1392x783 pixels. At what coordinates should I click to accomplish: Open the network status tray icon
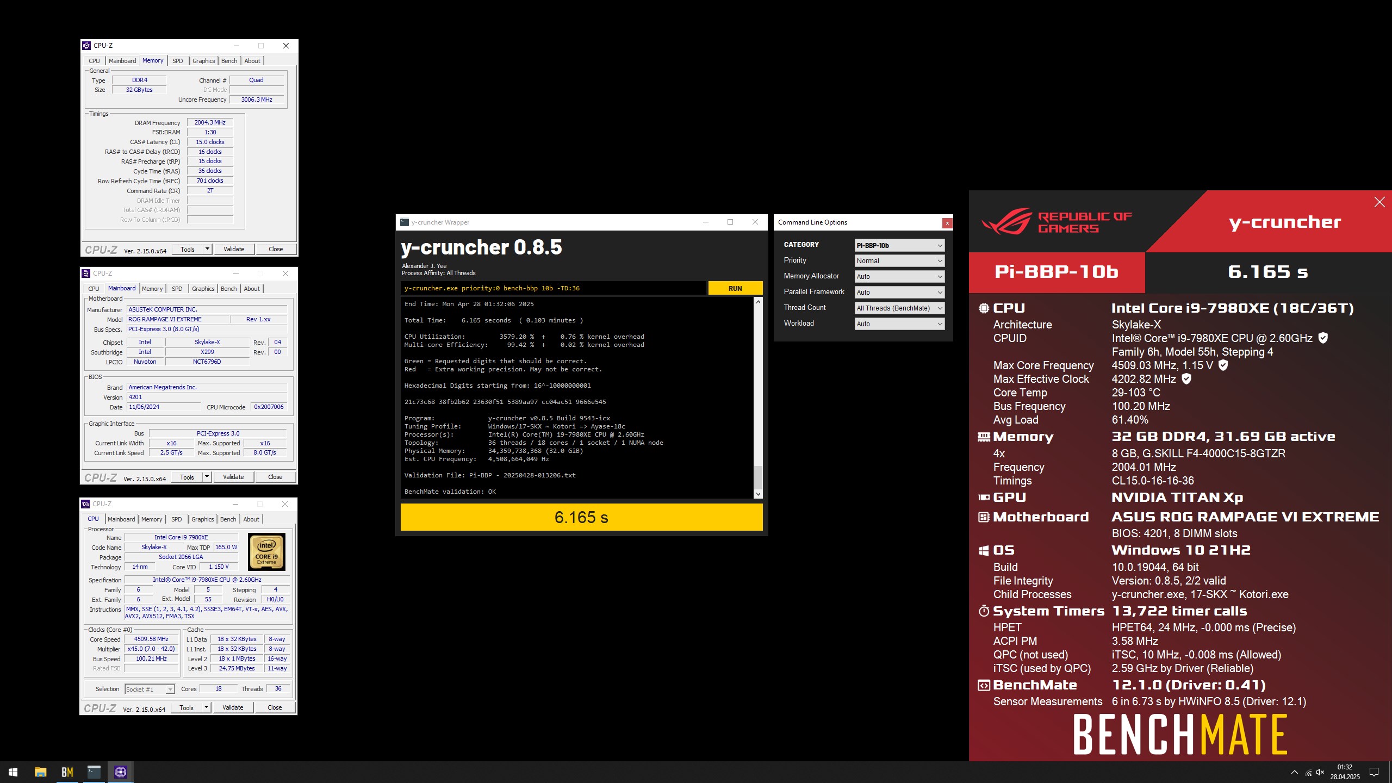1308,772
